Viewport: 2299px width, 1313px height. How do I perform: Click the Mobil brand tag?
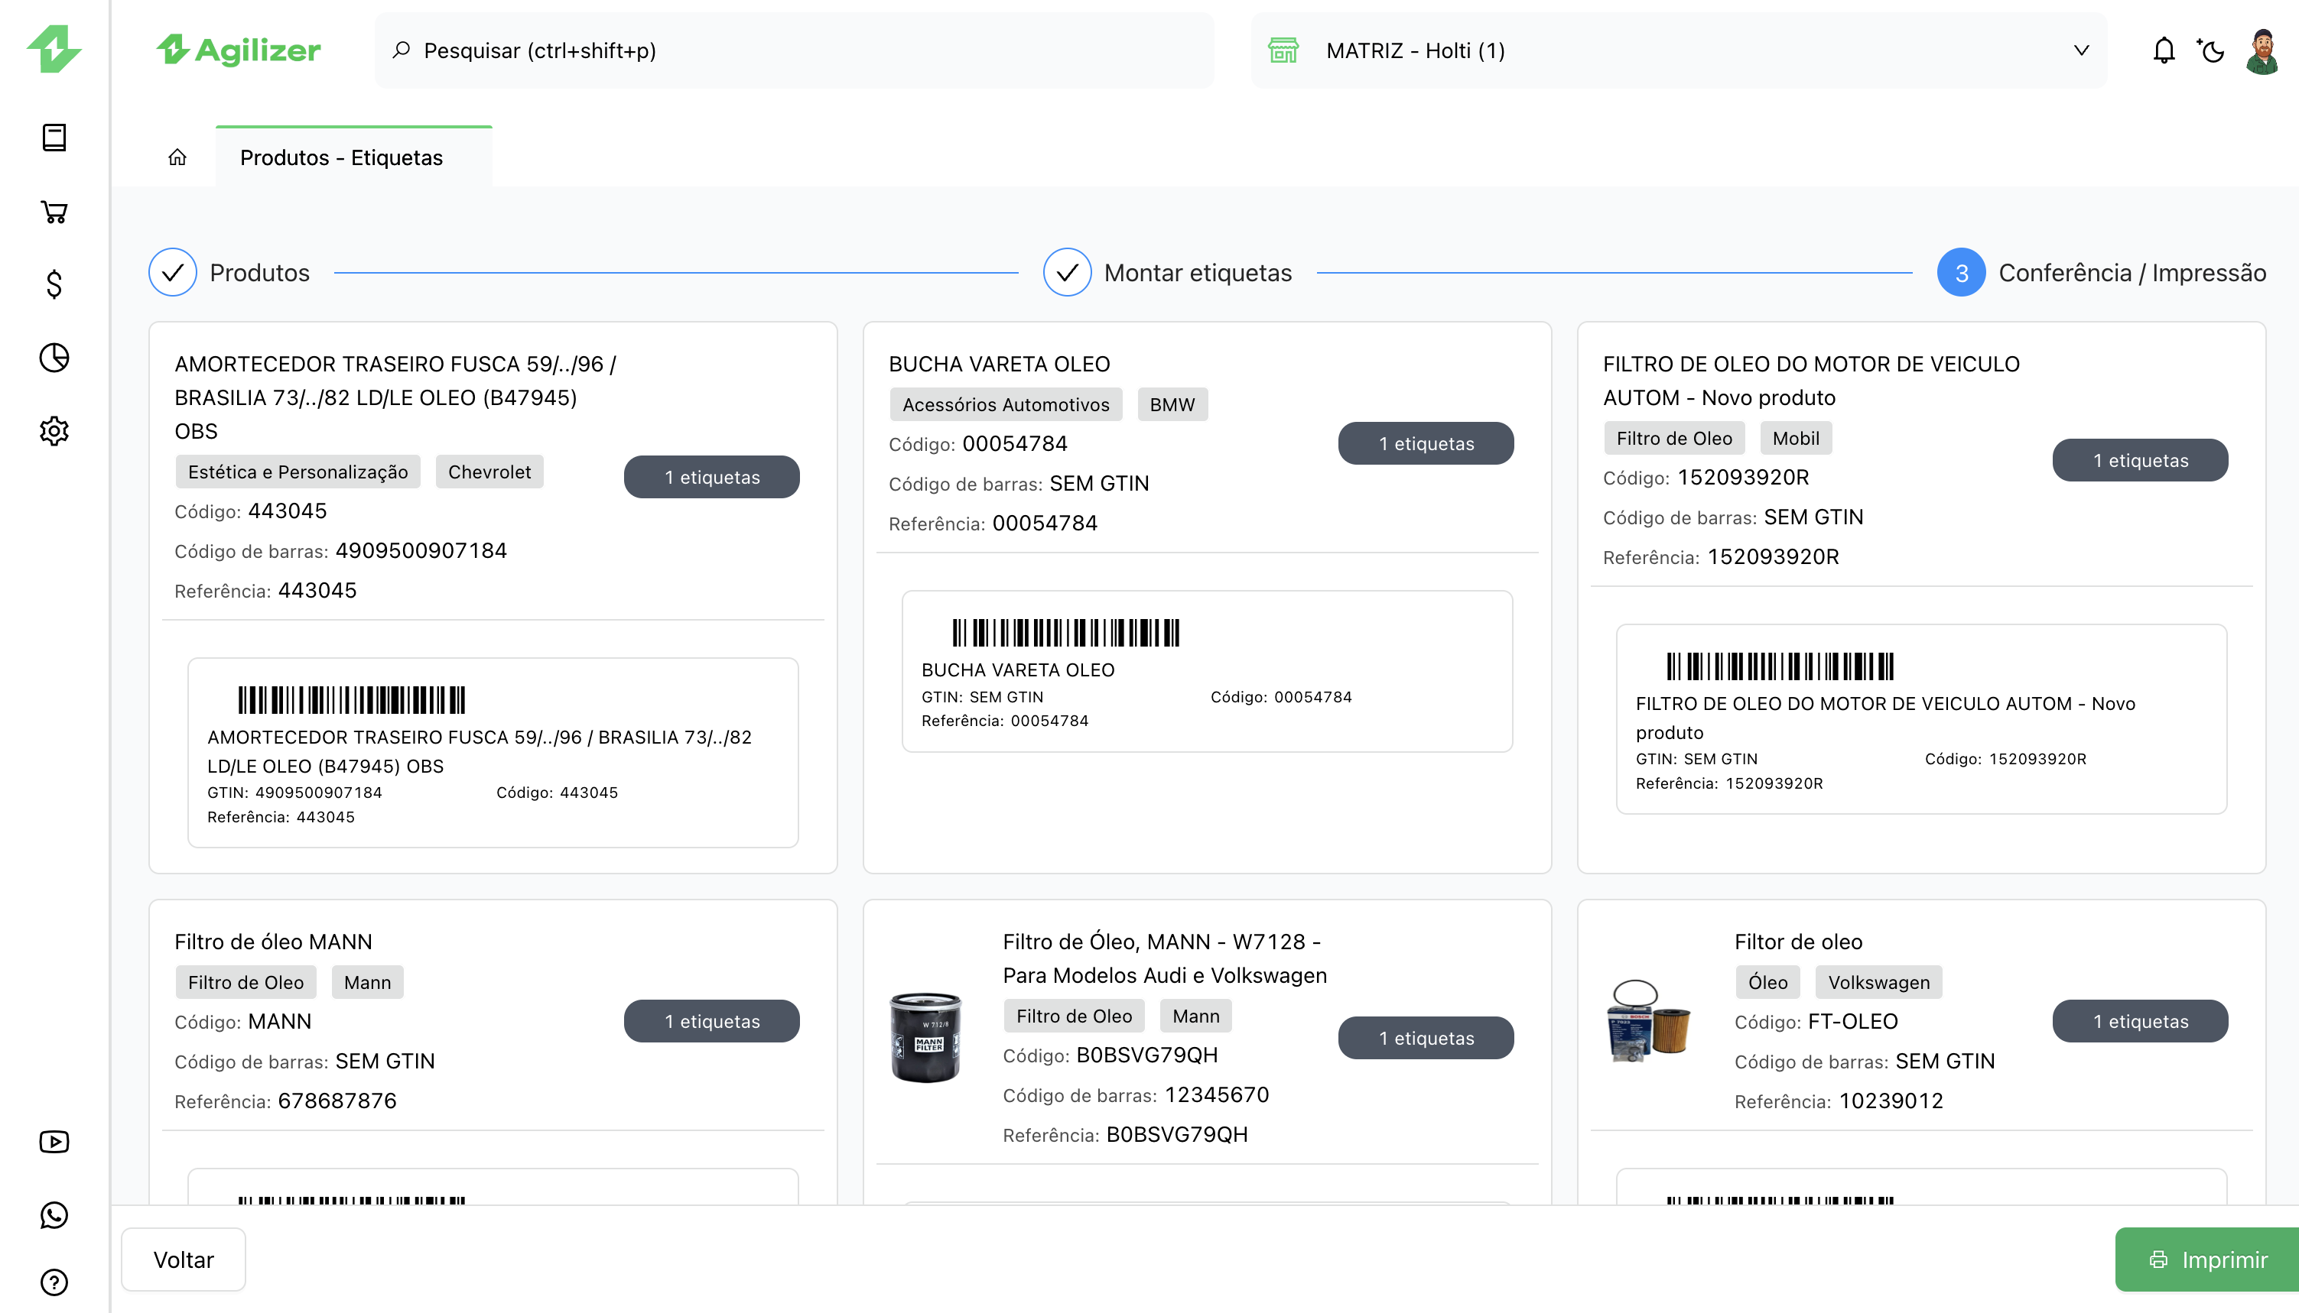click(1797, 438)
